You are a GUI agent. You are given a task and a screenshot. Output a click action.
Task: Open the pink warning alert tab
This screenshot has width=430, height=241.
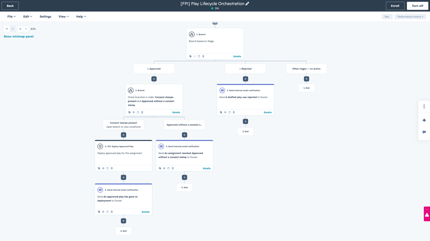click(427, 214)
